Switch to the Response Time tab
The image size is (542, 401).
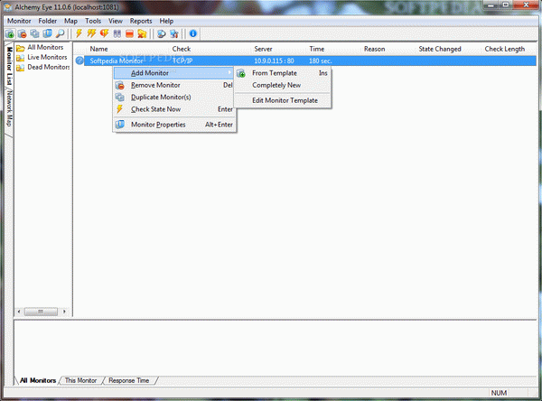(129, 380)
